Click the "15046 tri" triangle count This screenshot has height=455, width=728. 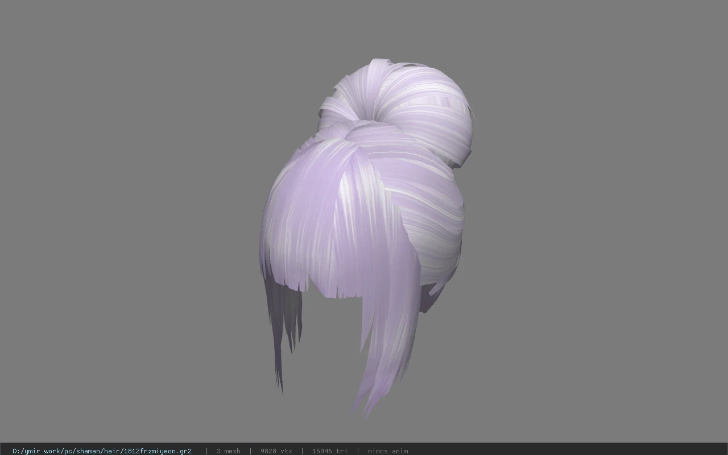[329, 451]
